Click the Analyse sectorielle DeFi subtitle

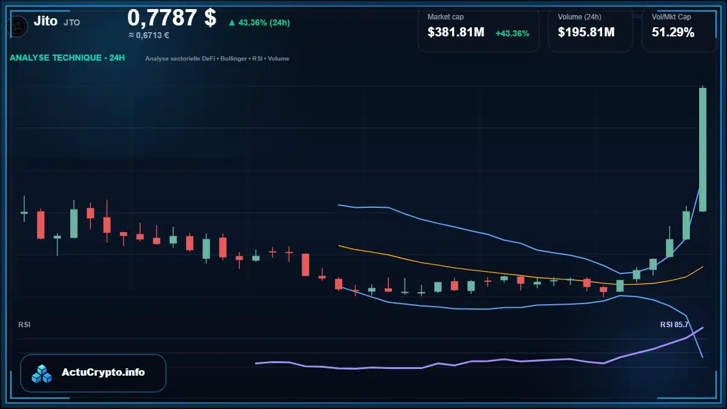tap(217, 59)
